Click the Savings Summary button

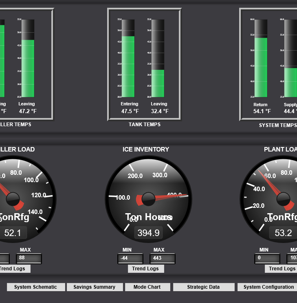(x=94, y=287)
